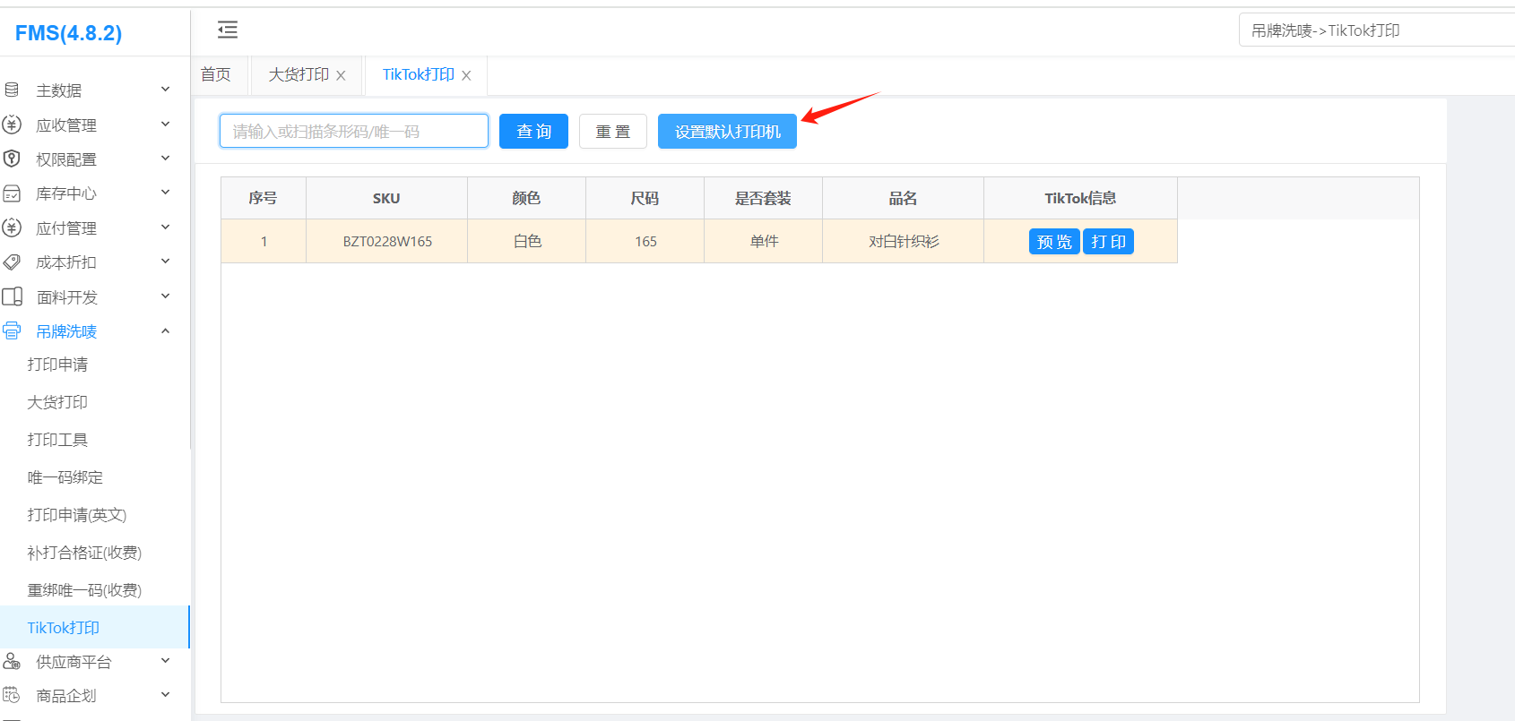Viewport: 1515px width, 721px height.
Task: Click the 吊牌洗唛 printer icon
Action: [x=12, y=331]
